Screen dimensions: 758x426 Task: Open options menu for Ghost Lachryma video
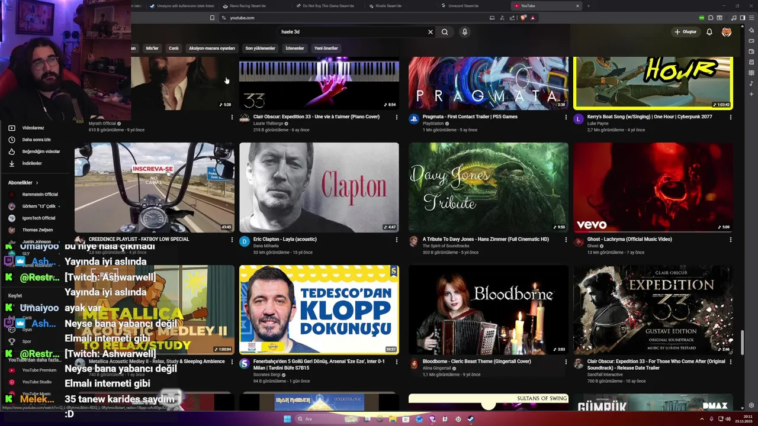pos(731,240)
